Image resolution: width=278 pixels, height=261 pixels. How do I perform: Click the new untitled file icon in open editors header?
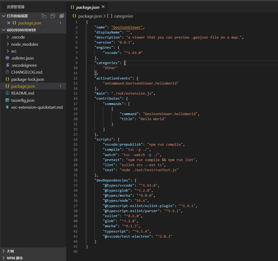(x=44, y=16)
